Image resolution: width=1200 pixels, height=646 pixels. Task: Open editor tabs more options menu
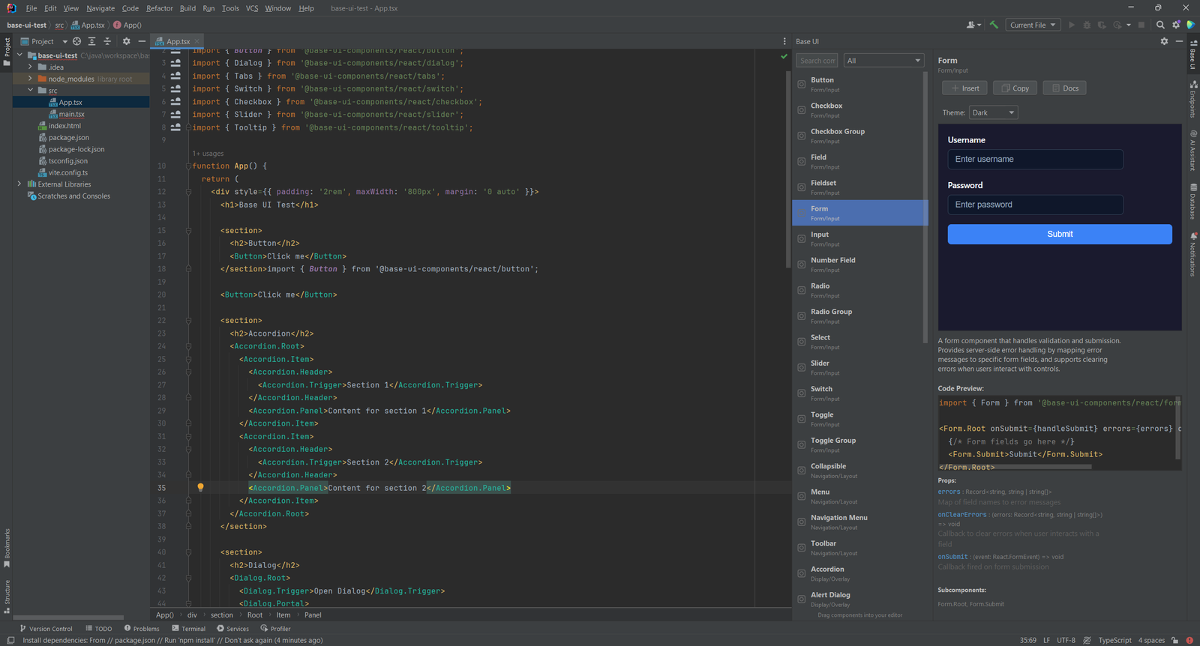coord(784,41)
